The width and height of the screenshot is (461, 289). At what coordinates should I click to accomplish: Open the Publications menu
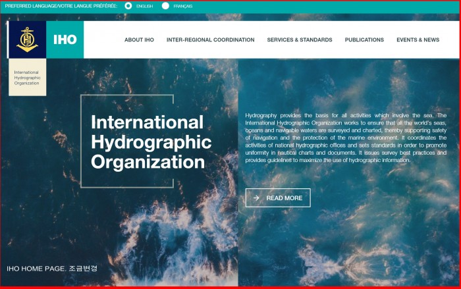click(x=364, y=39)
